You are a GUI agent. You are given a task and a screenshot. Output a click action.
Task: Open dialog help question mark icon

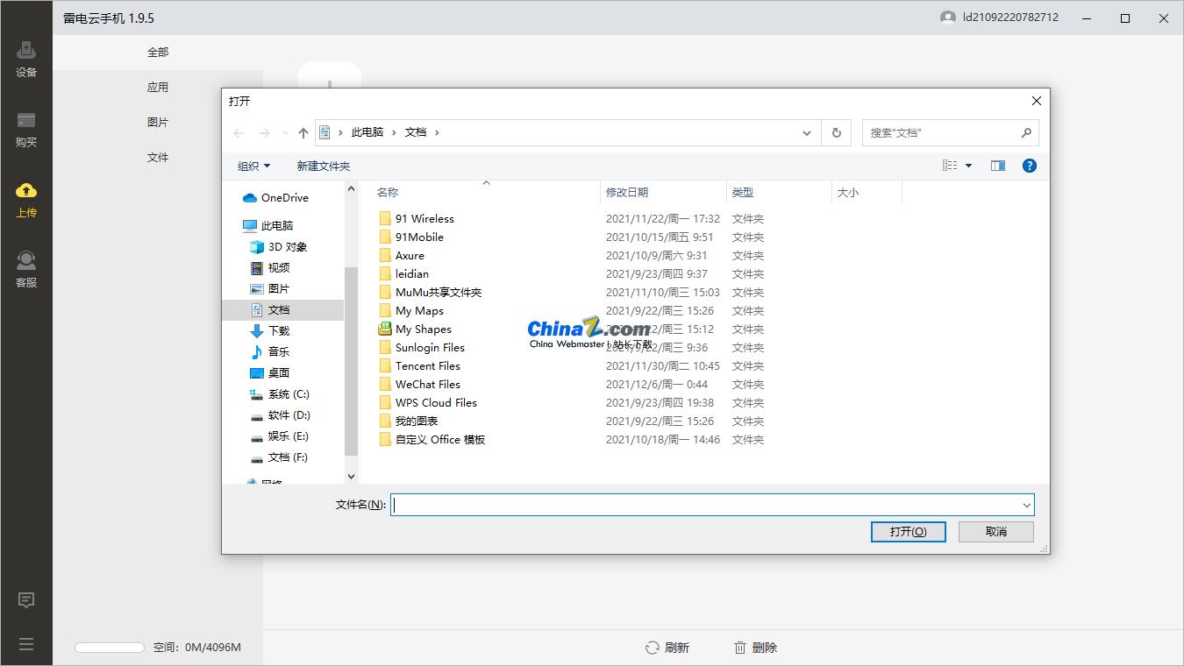tap(1030, 166)
